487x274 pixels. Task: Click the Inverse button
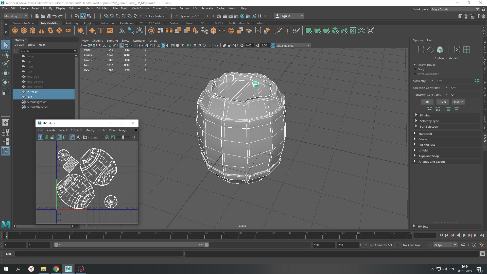pos(458,102)
